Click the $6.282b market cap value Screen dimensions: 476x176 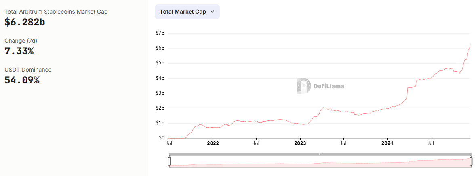pyautogui.click(x=25, y=22)
